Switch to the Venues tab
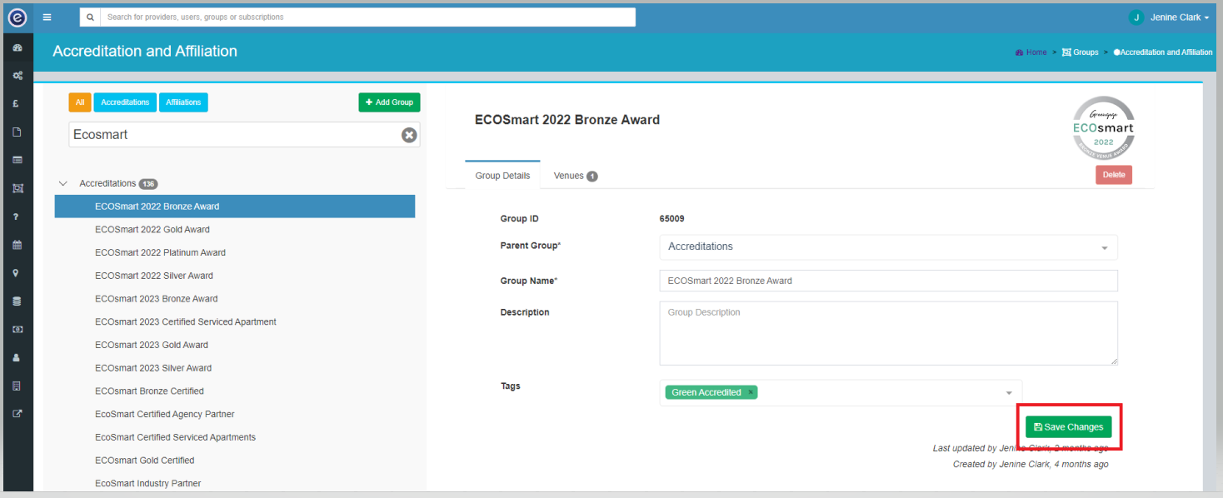The width and height of the screenshot is (1223, 498). (x=576, y=176)
